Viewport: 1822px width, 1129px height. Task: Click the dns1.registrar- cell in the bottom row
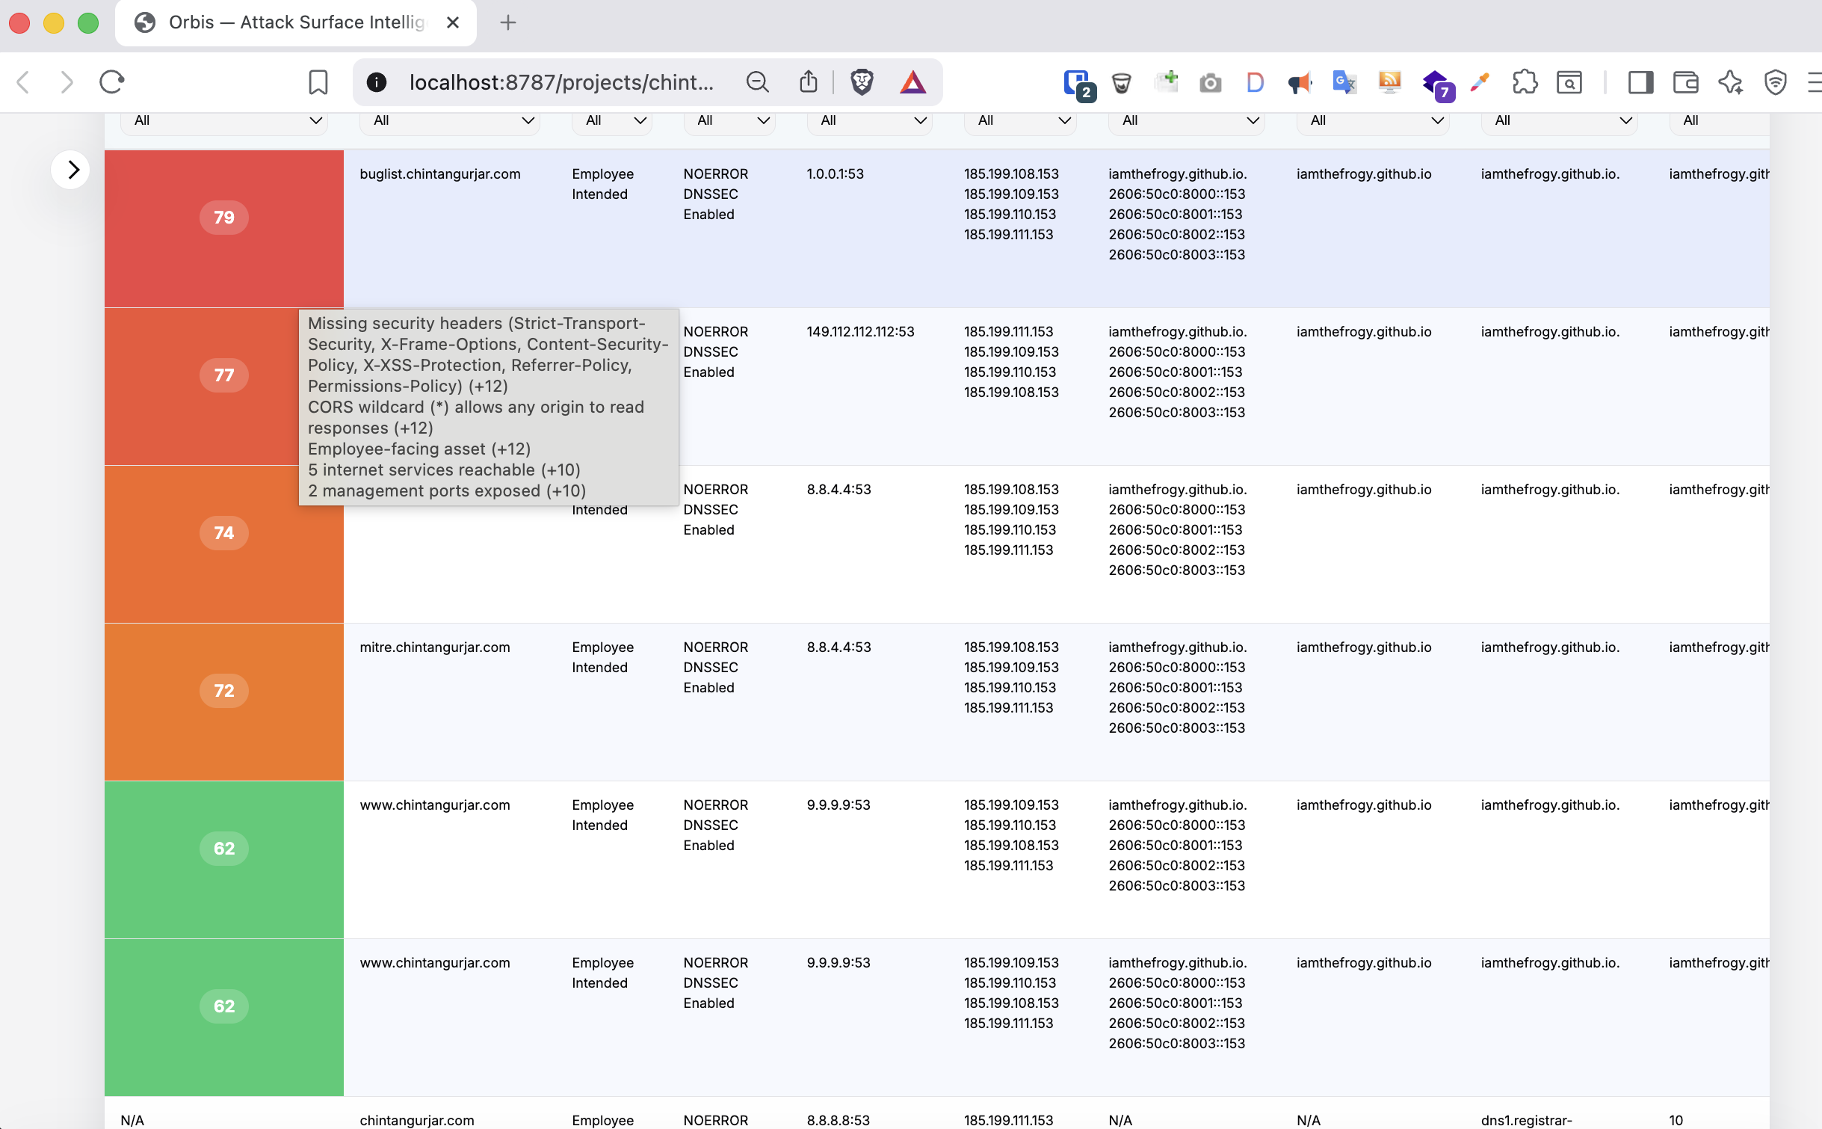point(1527,1120)
